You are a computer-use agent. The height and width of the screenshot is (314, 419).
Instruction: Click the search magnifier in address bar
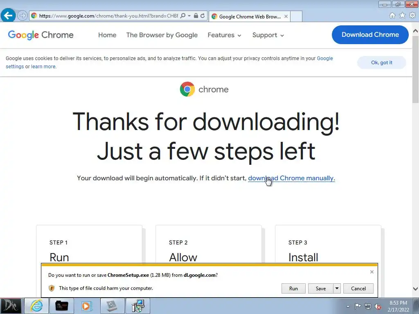pos(182,16)
